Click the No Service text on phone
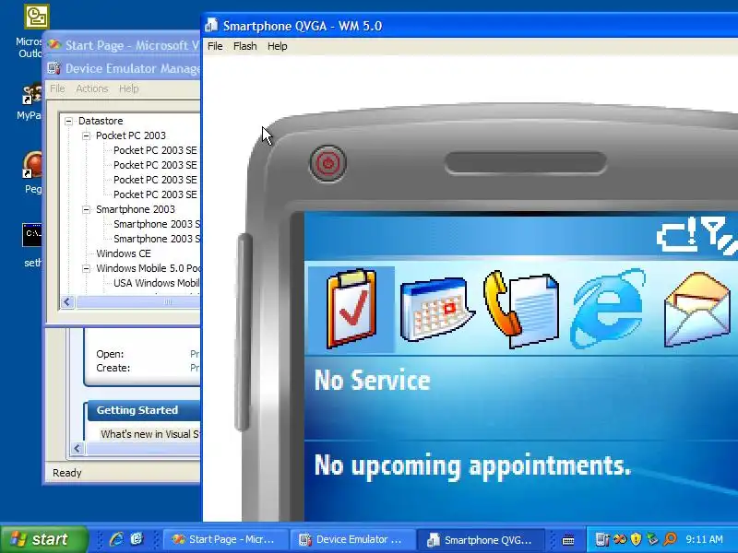The width and height of the screenshot is (738, 553). [372, 380]
